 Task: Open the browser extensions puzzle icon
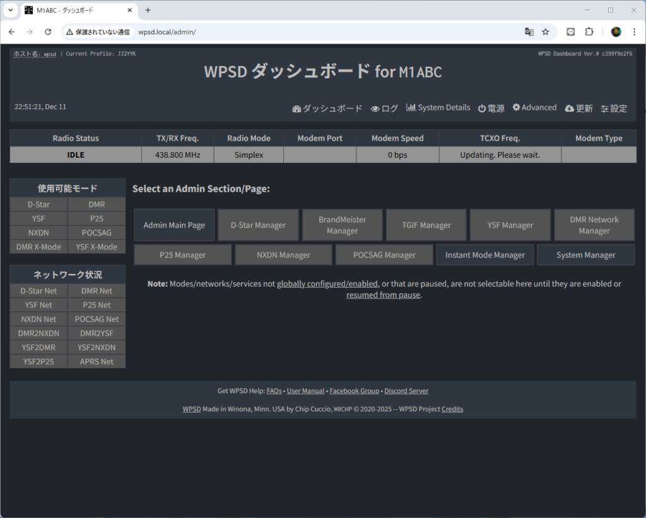coord(589,32)
